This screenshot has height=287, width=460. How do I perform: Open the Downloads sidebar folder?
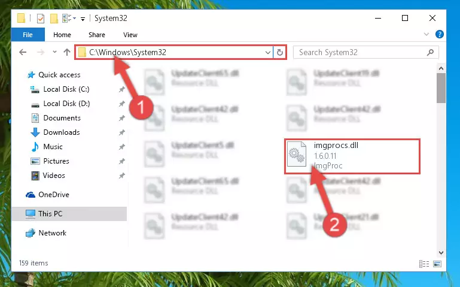[62, 132]
